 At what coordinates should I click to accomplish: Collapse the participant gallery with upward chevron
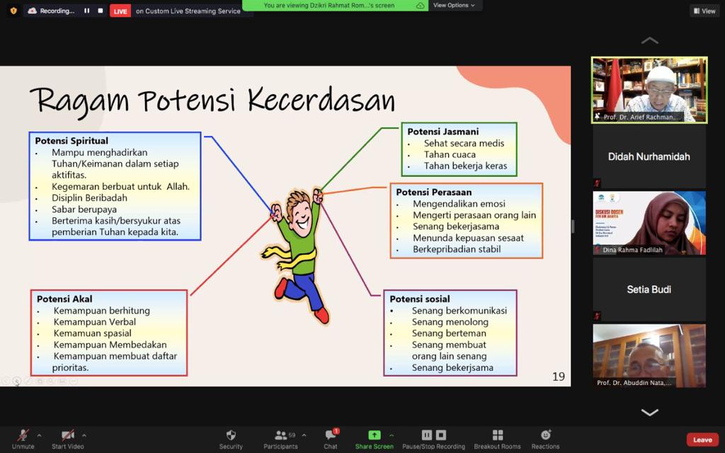point(649,40)
